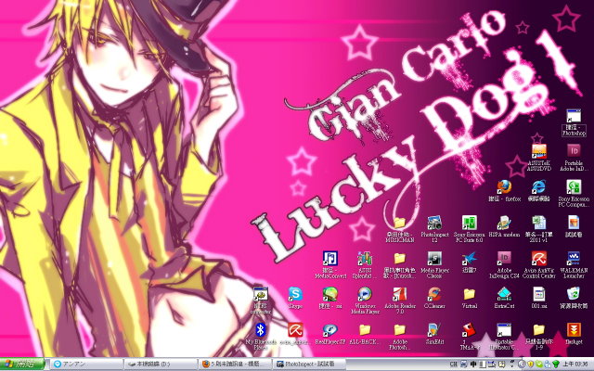Open Sony Ericsson PC Suite 6.0
This screenshot has width=594, height=371.
click(x=469, y=223)
